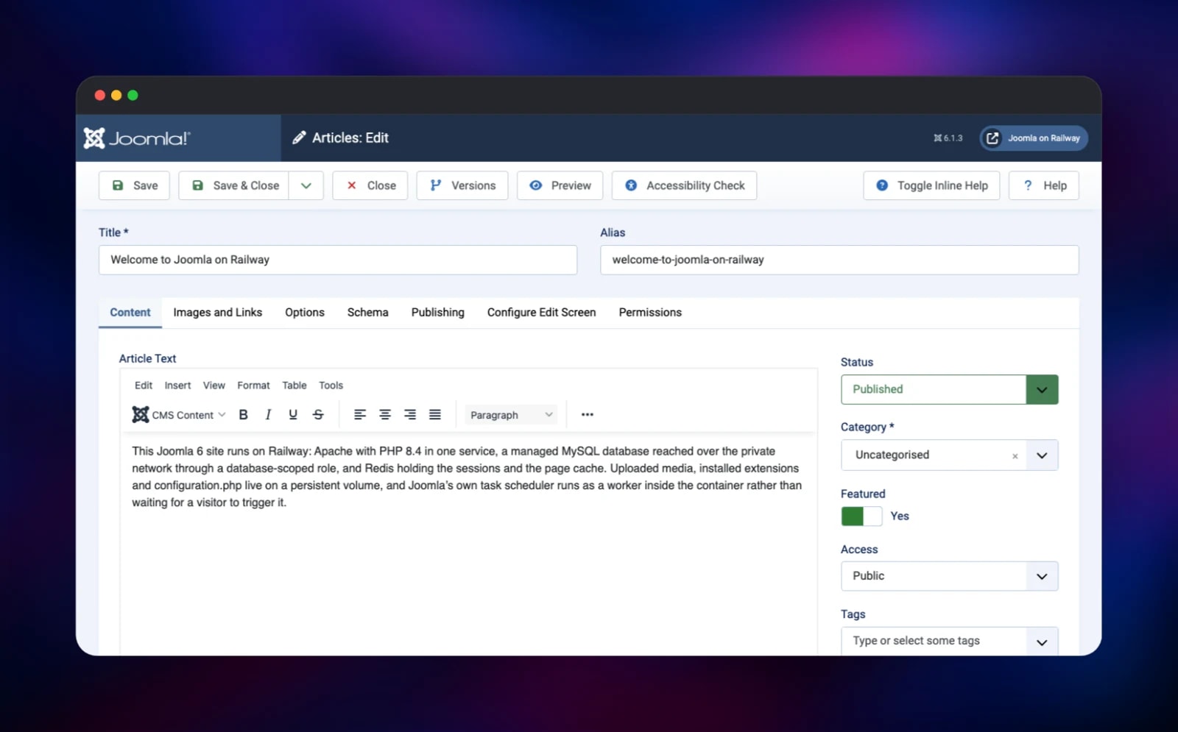The width and height of the screenshot is (1178, 732).
Task: Switch to the Content tab
Action: pyautogui.click(x=130, y=313)
